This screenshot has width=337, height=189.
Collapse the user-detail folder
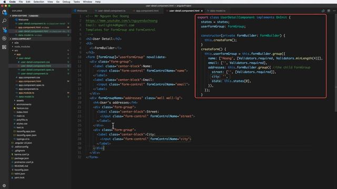24,58
